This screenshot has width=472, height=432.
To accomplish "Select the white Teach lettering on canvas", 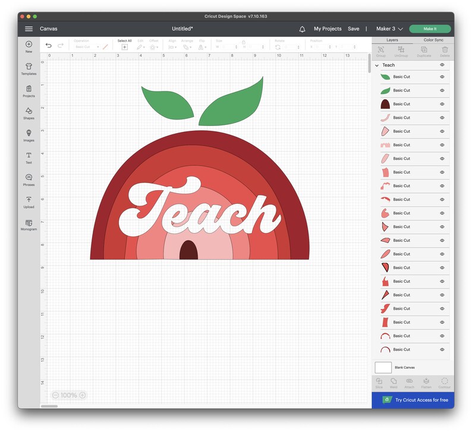I will [199, 207].
